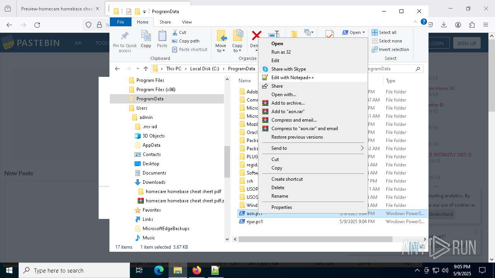The width and height of the screenshot is (495, 278).
Task: Choose Create shortcut in context menu
Action: (312, 179)
